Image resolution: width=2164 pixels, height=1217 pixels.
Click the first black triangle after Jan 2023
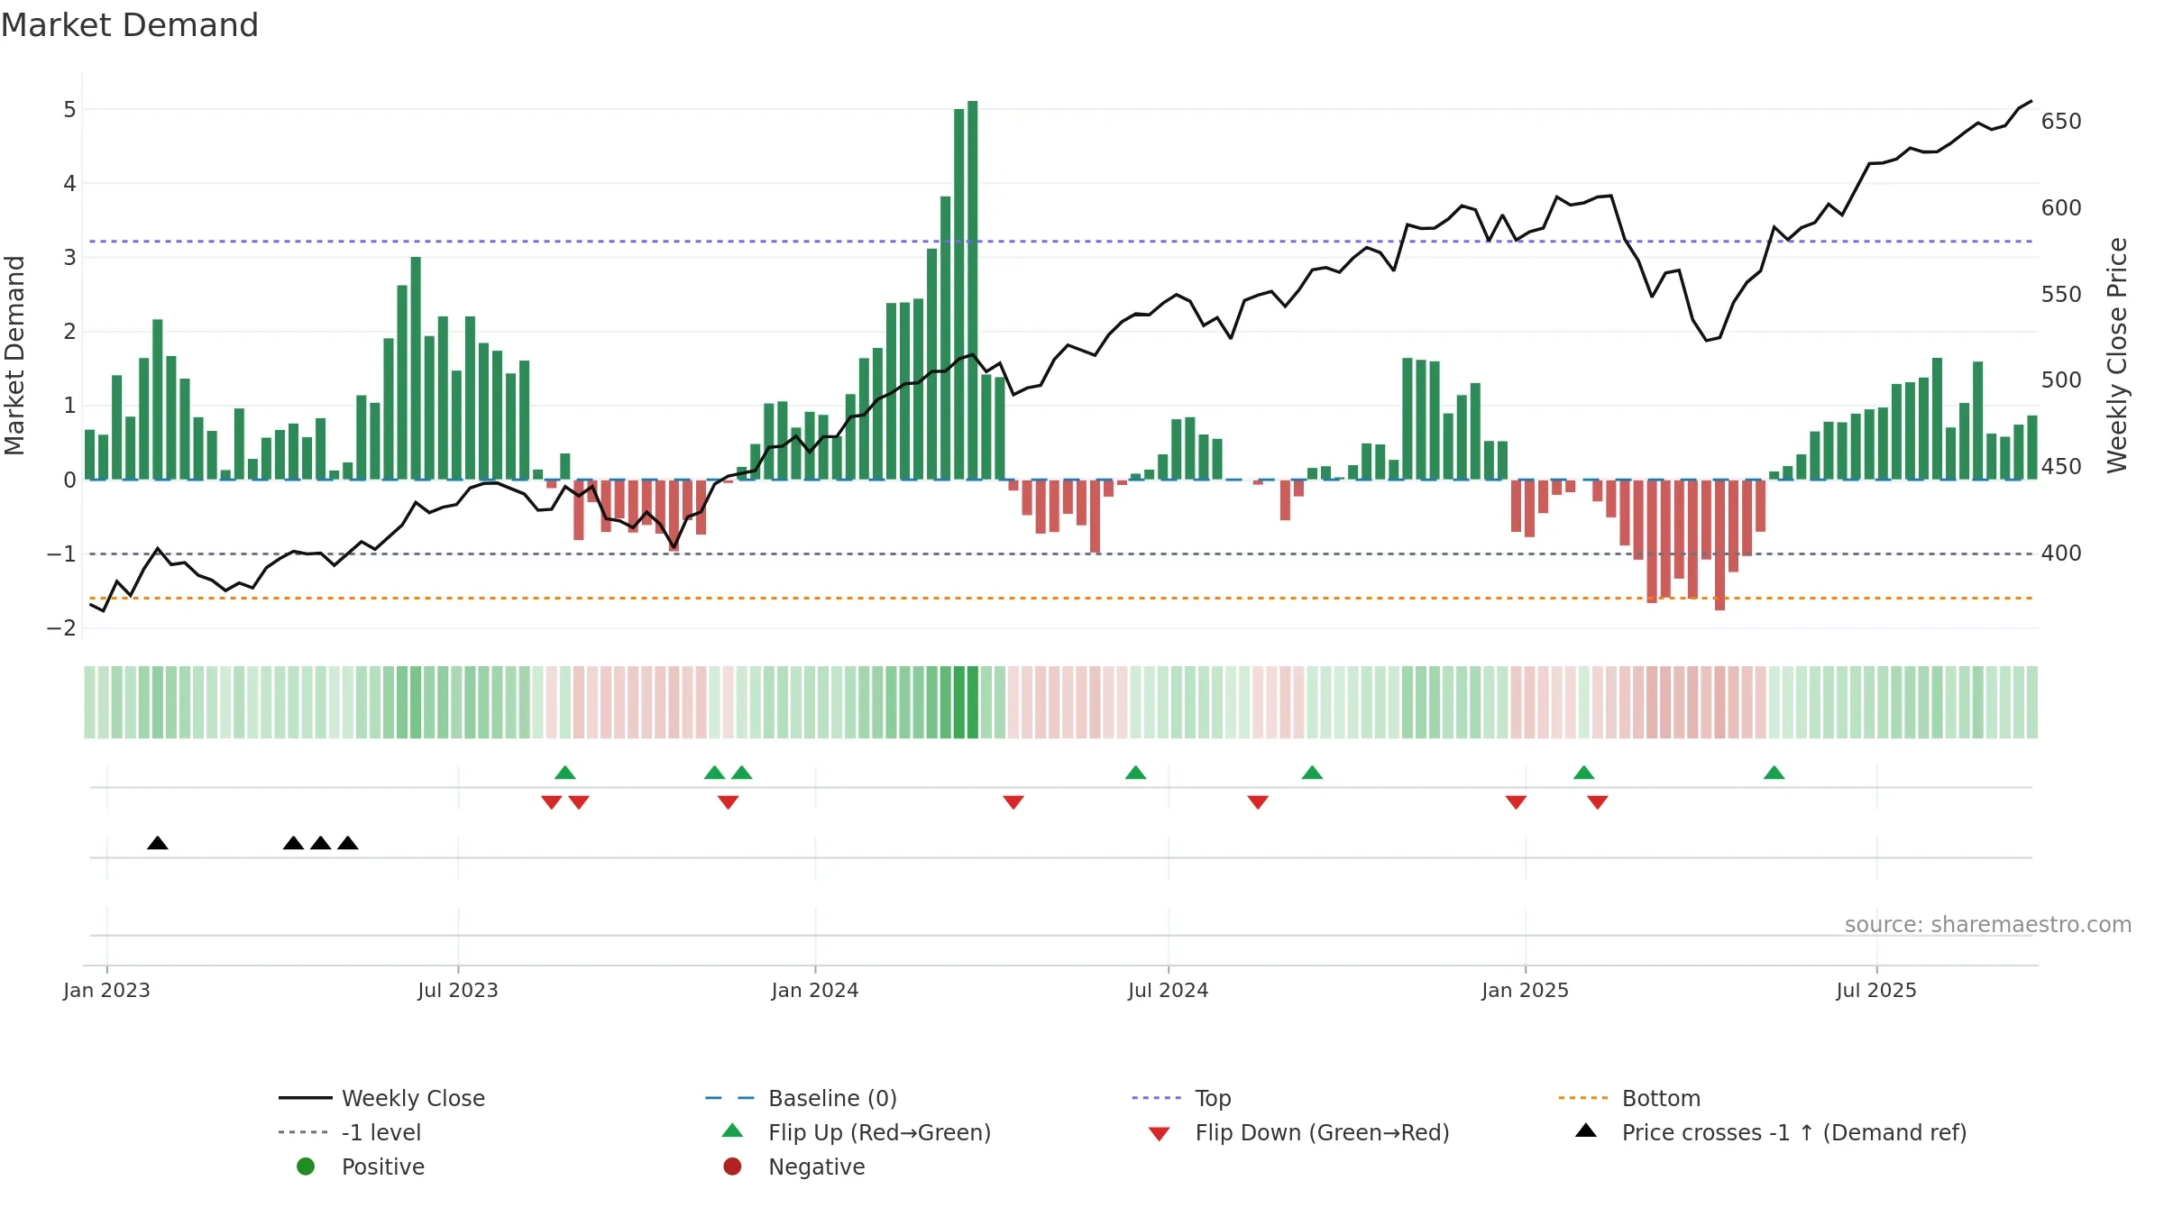click(x=158, y=843)
